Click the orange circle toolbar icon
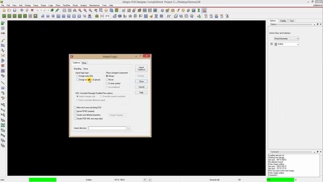 tap(106, 10)
